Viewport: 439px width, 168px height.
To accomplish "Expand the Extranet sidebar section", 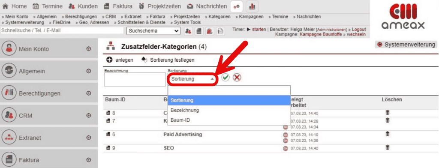I will point(88,138).
